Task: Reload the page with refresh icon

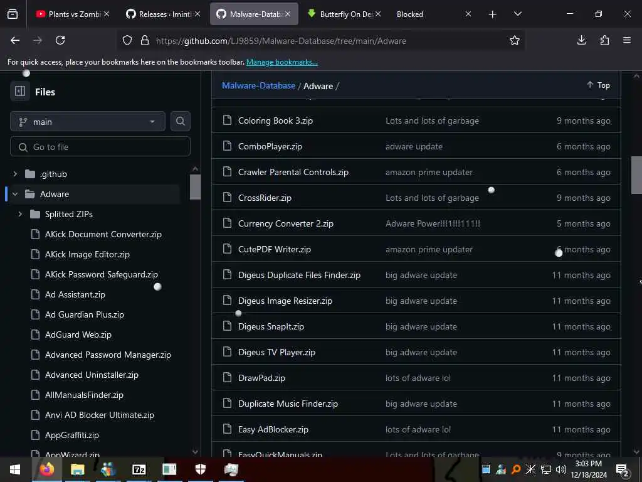Action: tap(60, 40)
